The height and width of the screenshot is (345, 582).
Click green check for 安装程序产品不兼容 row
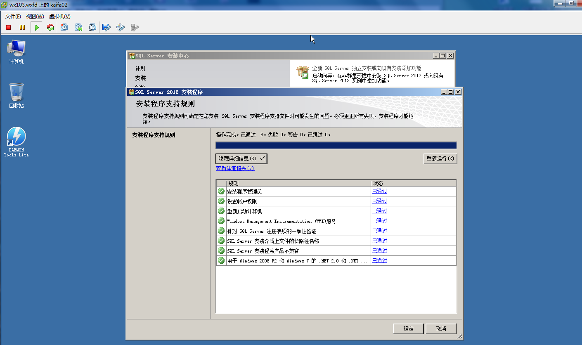pos(221,250)
